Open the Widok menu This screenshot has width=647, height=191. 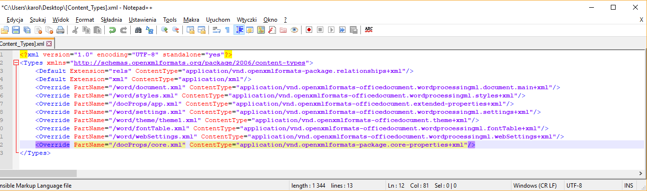point(61,20)
